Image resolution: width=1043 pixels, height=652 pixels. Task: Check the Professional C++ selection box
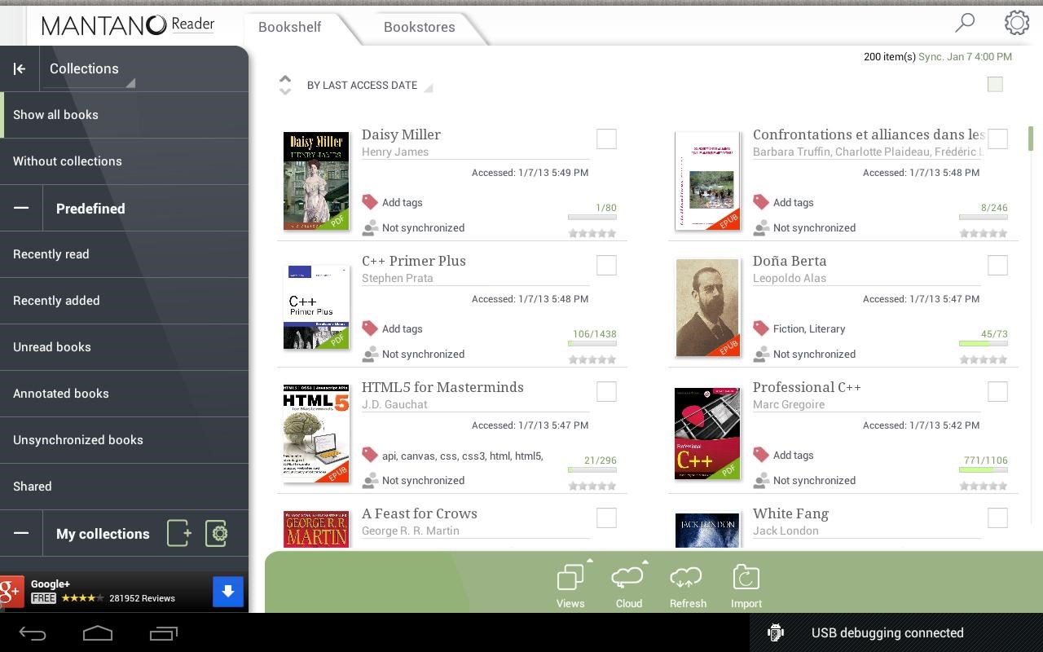(x=997, y=391)
